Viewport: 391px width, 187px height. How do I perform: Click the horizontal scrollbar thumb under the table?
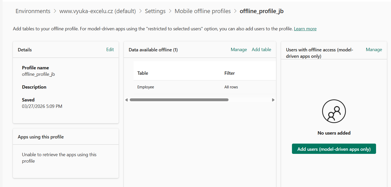click(179, 100)
